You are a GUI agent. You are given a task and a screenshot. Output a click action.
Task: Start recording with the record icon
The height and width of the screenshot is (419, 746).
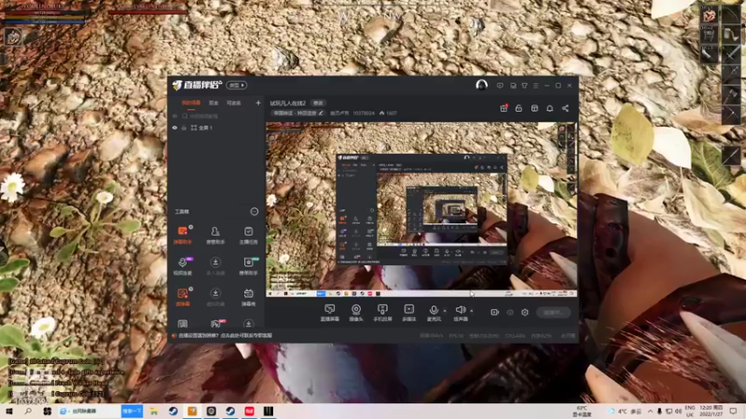coord(495,312)
